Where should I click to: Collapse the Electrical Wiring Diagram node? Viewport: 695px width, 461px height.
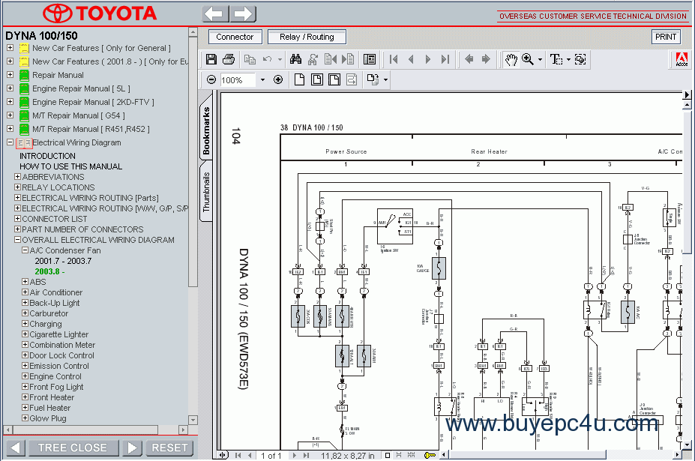click(10, 142)
